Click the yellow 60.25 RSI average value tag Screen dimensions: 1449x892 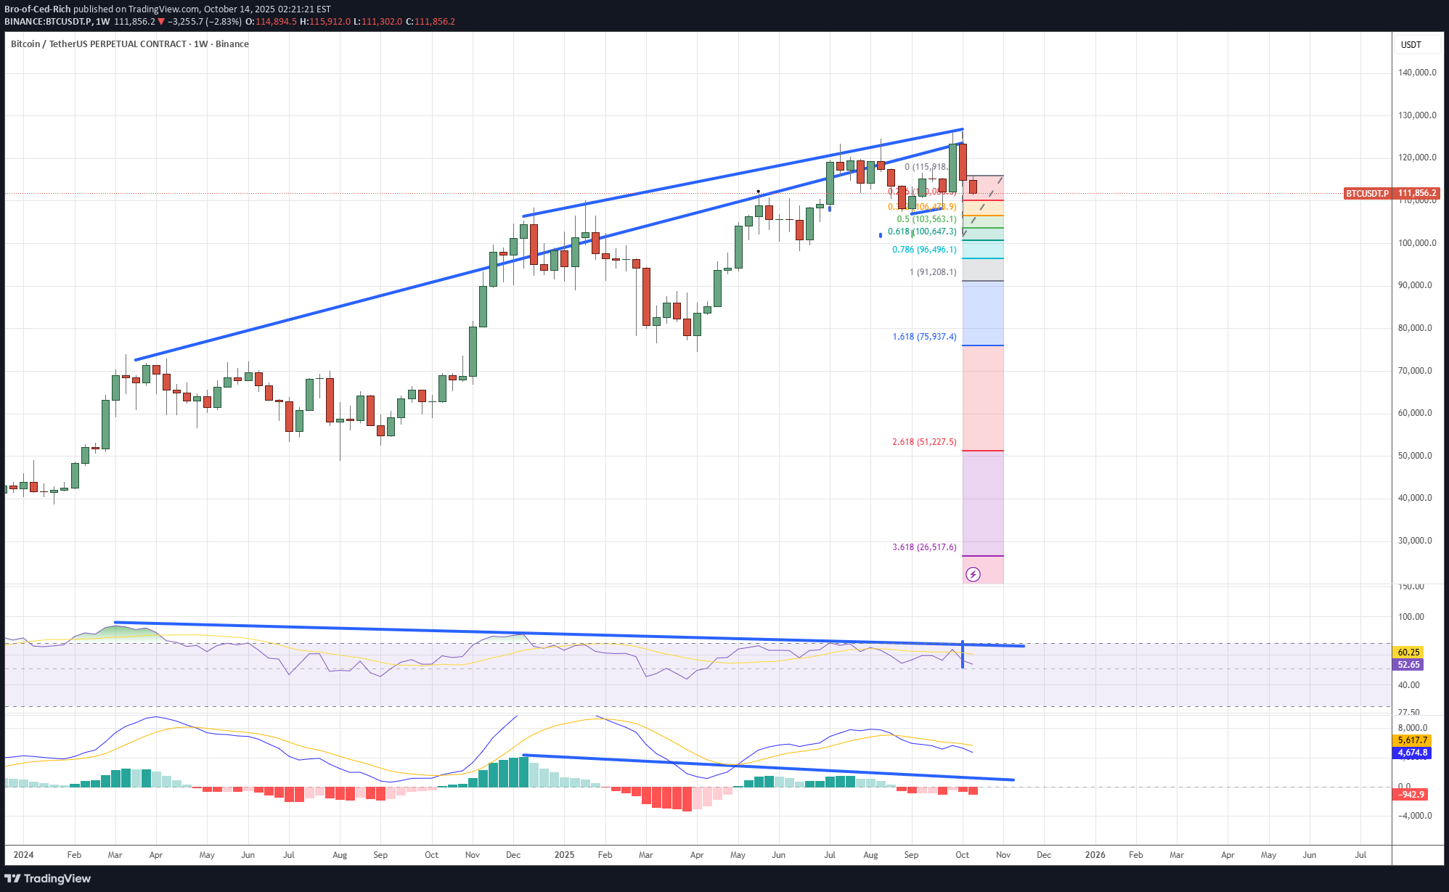(x=1408, y=652)
